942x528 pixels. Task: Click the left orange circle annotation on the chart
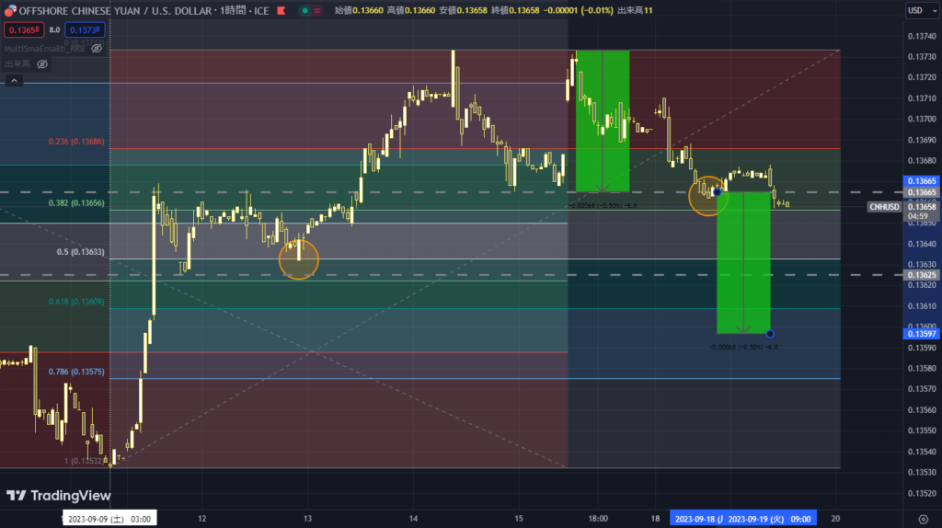pos(299,258)
